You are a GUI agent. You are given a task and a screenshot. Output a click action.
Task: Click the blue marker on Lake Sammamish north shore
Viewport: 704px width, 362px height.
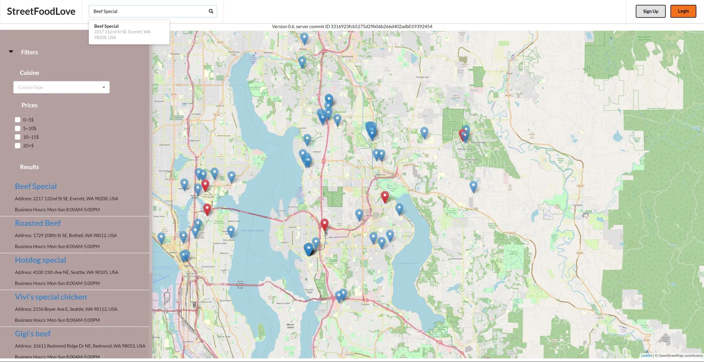click(399, 208)
